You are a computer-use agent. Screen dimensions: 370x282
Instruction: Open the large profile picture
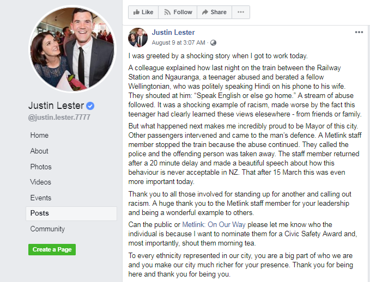tap(72, 49)
